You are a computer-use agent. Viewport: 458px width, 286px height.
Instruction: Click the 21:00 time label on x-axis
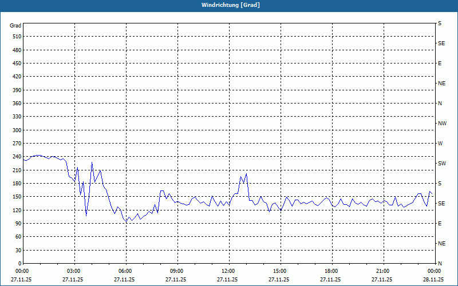[x=382, y=271]
